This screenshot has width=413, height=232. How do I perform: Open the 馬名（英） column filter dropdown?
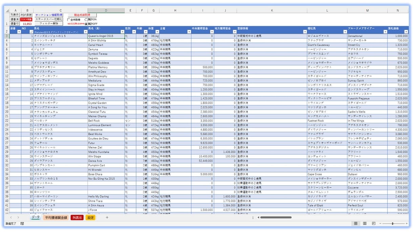click(x=122, y=32)
